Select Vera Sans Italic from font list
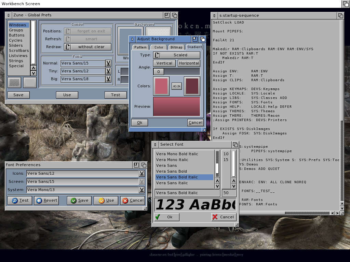Screen dimensions: 350x262 pyautogui.click(x=172, y=183)
